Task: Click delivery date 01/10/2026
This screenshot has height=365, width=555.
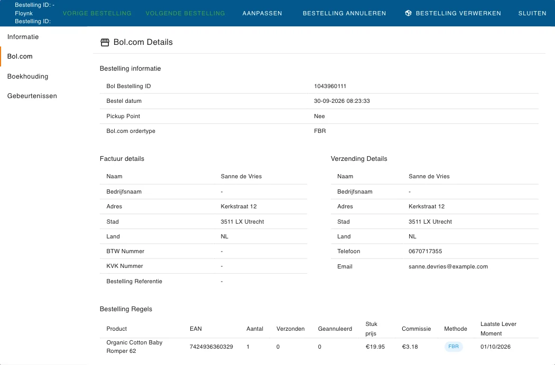Action: click(x=495, y=347)
